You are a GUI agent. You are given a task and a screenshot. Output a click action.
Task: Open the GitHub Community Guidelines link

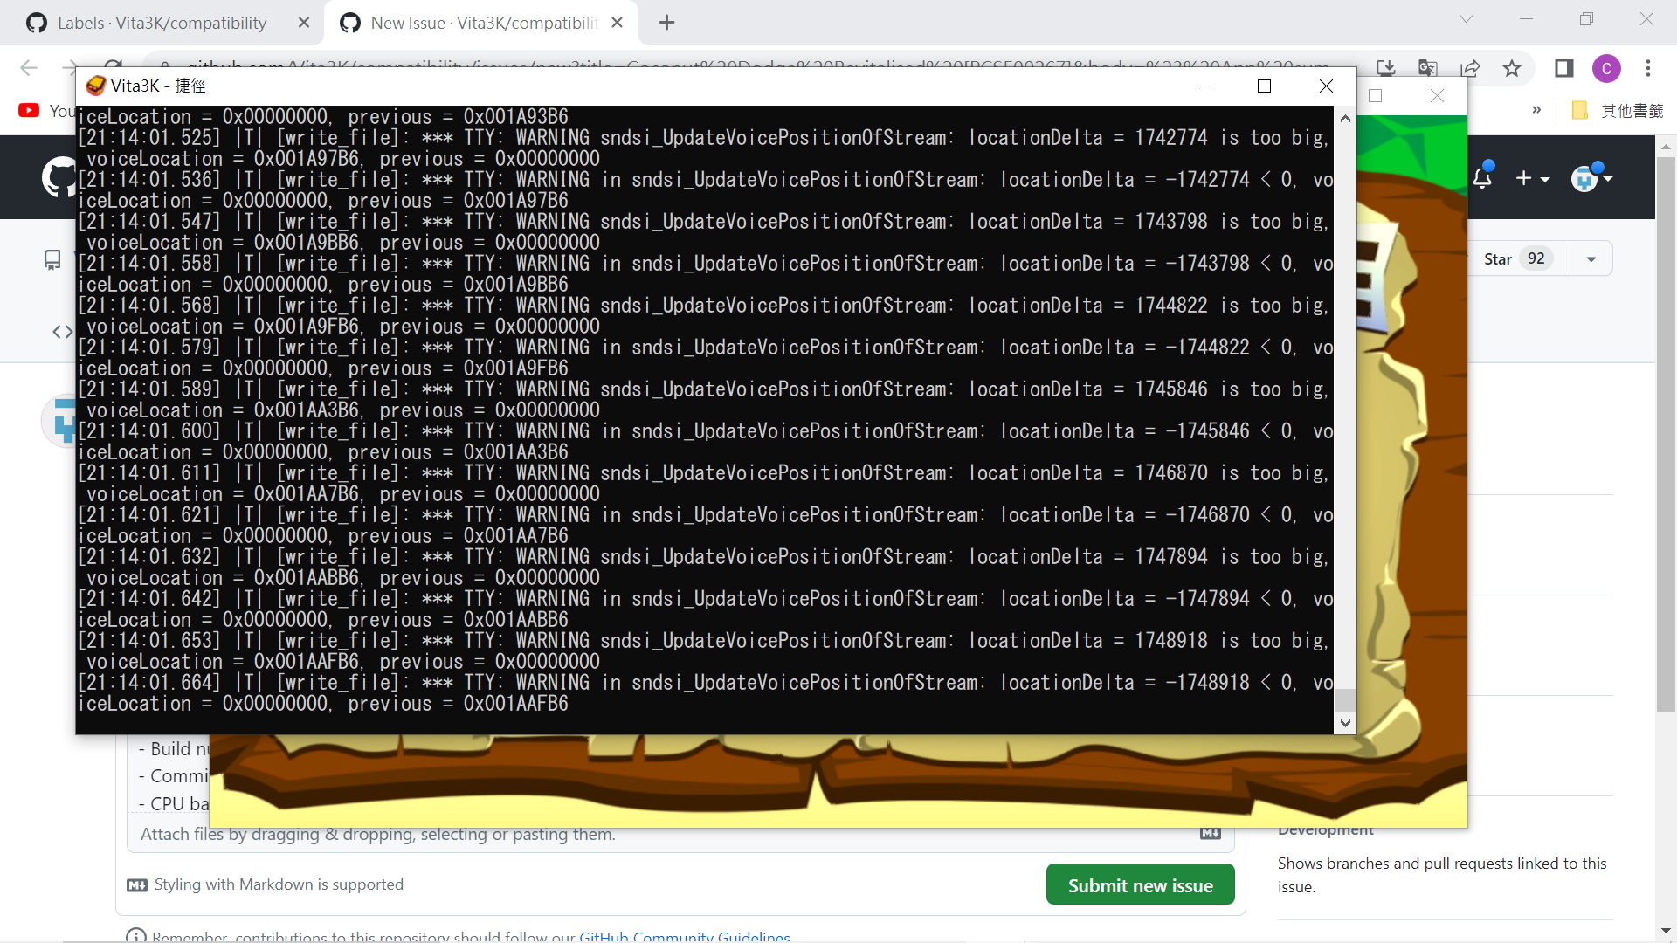684,937
